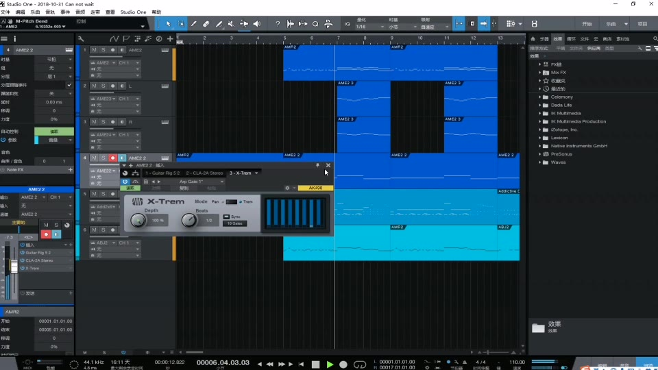Click the yellow AK490 button
This screenshot has height=370, width=658.
(x=315, y=188)
